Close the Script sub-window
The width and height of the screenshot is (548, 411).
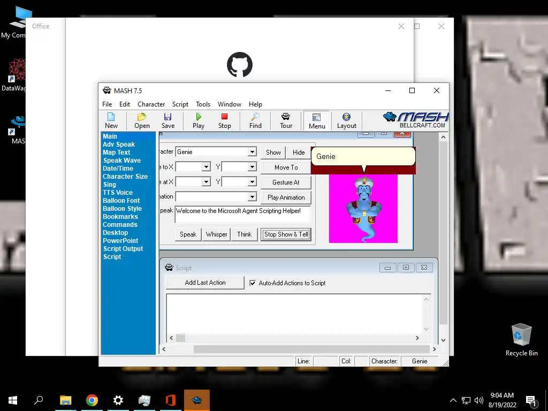tap(424, 268)
